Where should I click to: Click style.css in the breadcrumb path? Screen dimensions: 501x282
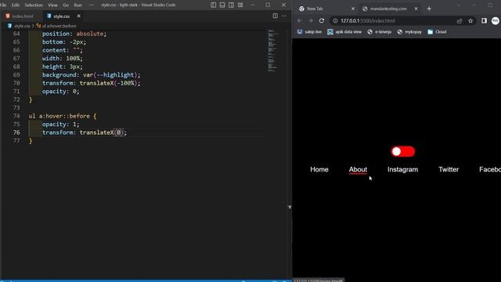pos(22,26)
